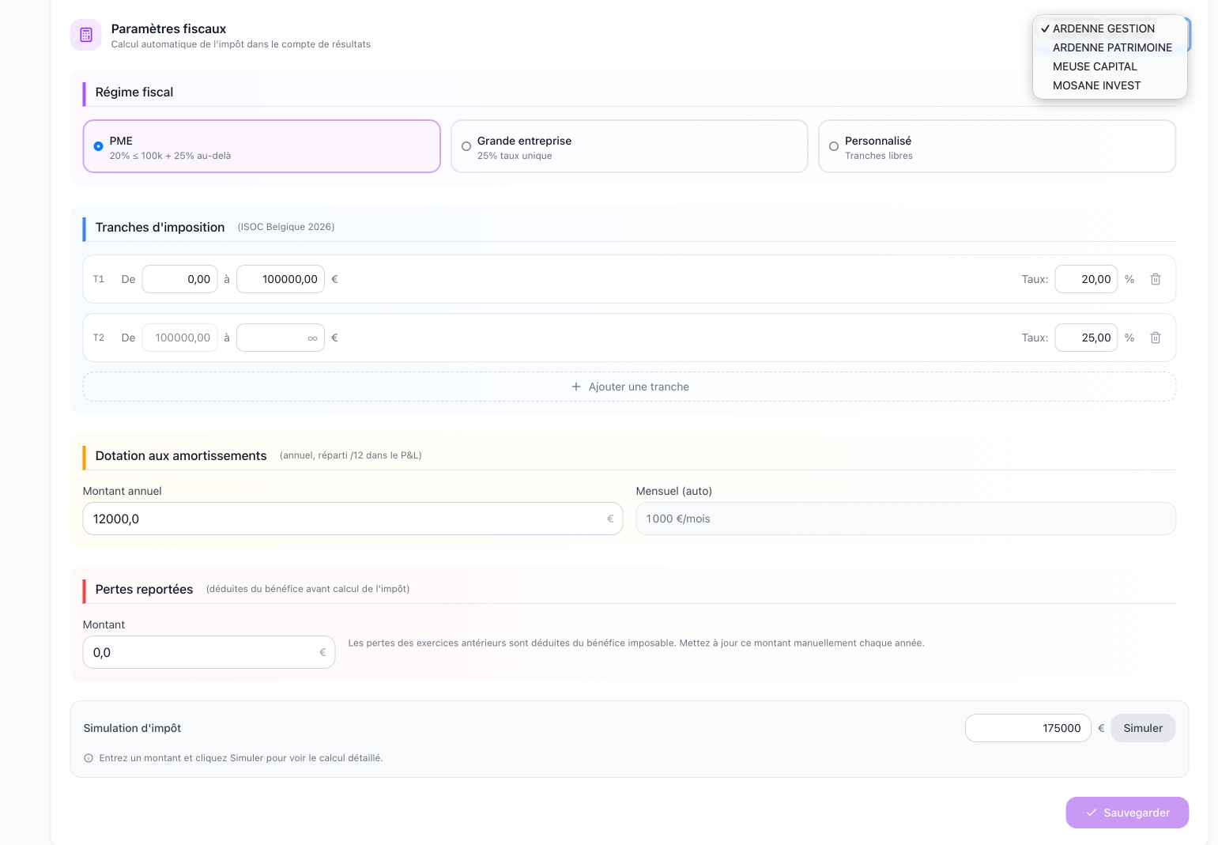
Task: Edit the Pertes reportées Montant field
Action: [209, 652]
